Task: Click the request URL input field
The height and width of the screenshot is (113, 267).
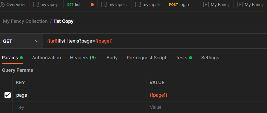Action: [x=155, y=41]
